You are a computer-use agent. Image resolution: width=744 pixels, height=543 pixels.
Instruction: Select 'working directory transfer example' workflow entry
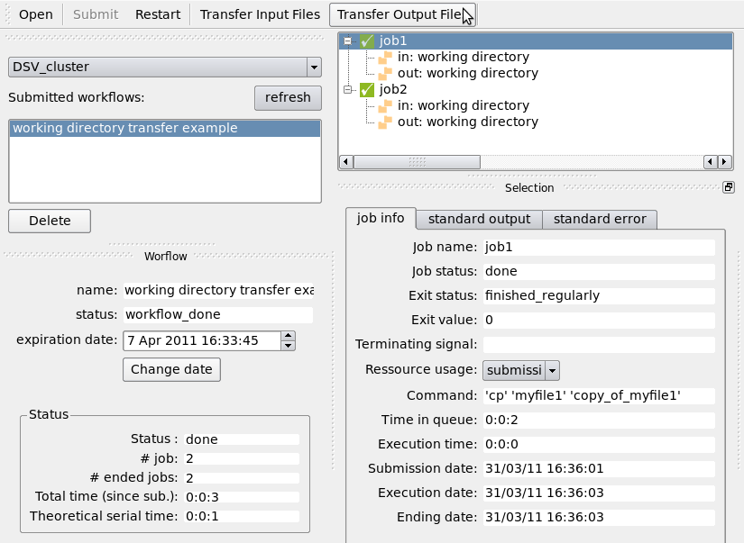(x=164, y=128)
